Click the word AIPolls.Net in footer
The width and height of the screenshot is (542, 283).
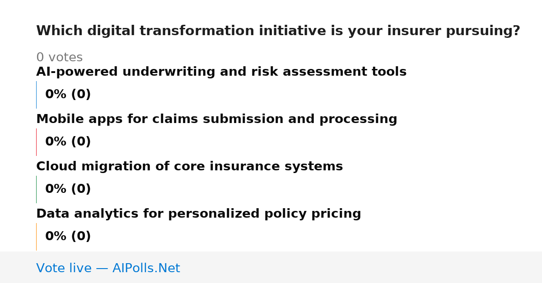coord(146,269)
